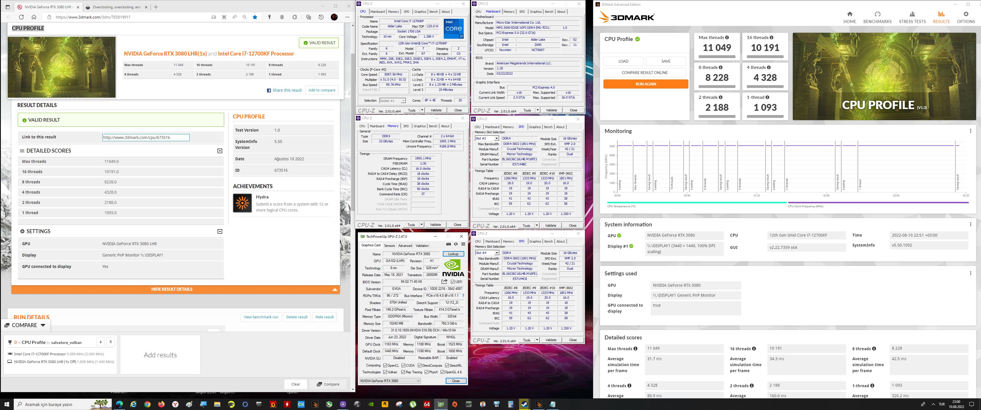Click the zoom out magnifier in address bar
981x410 pixels.
[x=244, y=17]
